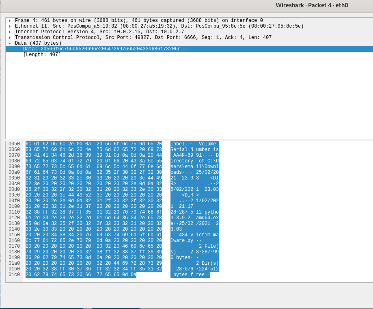Screen dimensions: 373x309
Task: Click ASCII text 'n-3.9.2-amd64.ex'
Action: pyautogui.click(x=194, y=218)
